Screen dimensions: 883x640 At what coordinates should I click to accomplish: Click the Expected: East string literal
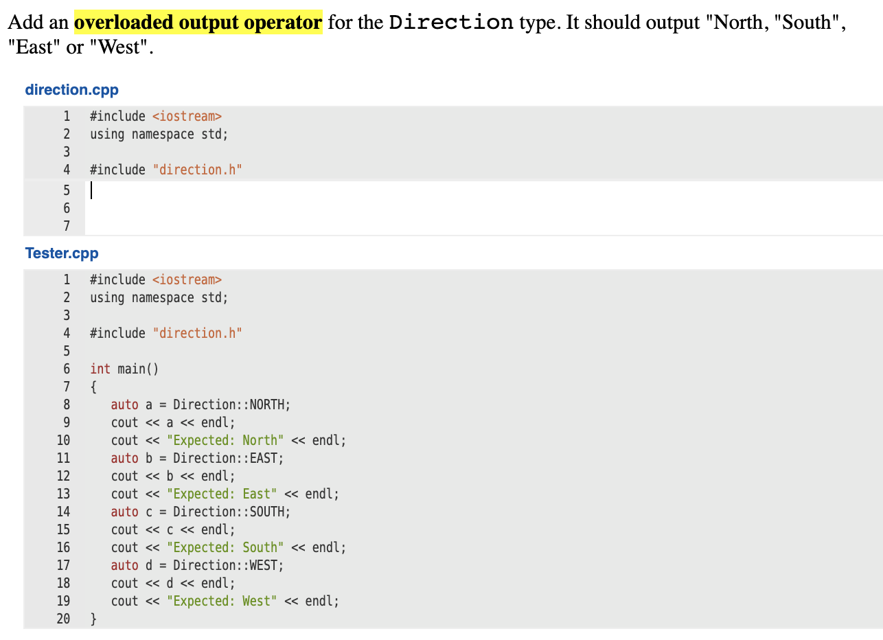[222, 494]
